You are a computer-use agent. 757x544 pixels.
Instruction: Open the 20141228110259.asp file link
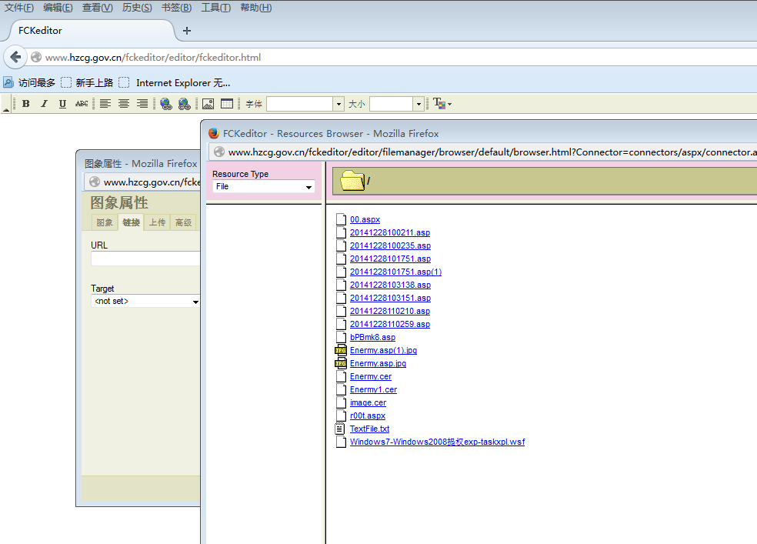(390, 325)
